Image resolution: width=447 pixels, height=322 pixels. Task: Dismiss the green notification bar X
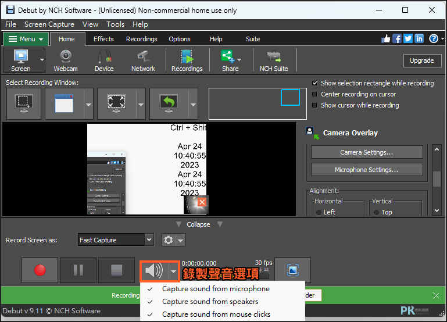click(x=436, y=295)
